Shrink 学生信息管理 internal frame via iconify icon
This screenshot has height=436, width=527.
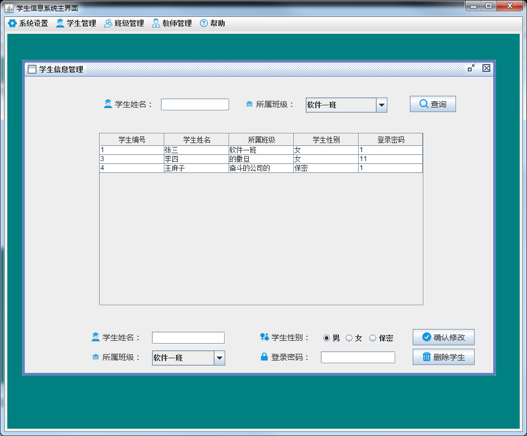coord(471,68)
